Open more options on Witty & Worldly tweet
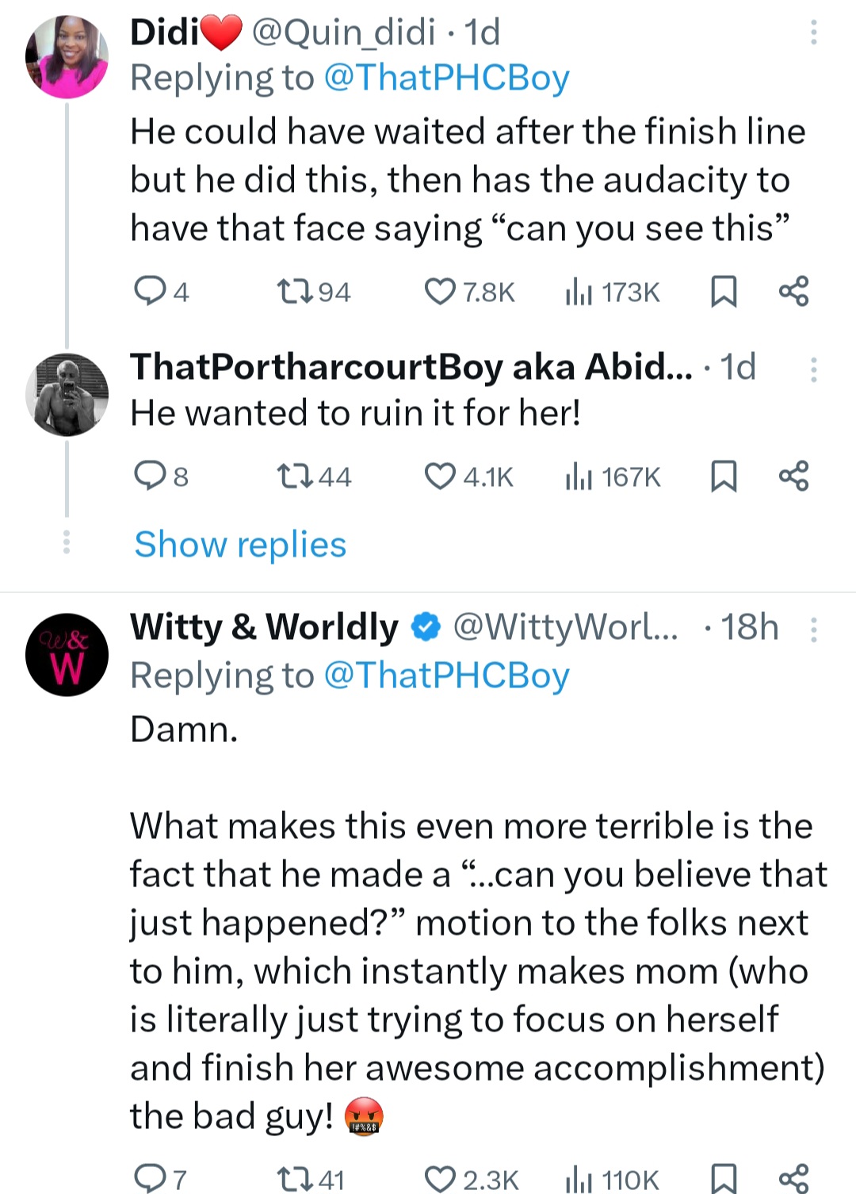856x1194 pixels. pyautogui.click(x=813, y=630)
